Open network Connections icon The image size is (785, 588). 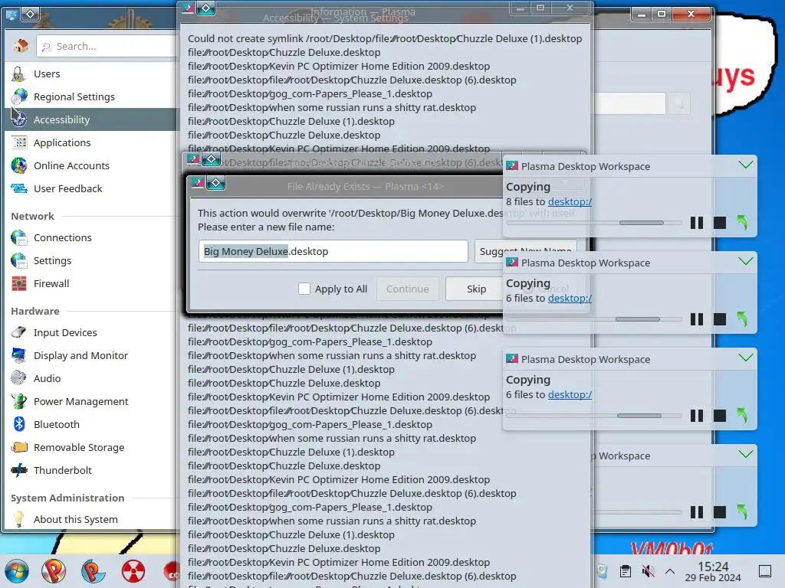[x=18, y=237]
